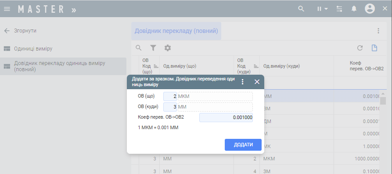This screenshot has height=174, width=392.
Task: Click ОВ (що) code field with 2
Action: pos(170,96)
